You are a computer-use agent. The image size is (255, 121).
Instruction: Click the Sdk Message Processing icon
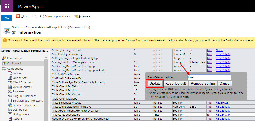coord(10,101)
